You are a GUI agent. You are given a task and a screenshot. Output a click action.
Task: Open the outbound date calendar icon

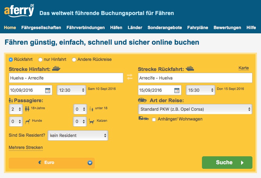click(x=48, y=90)
